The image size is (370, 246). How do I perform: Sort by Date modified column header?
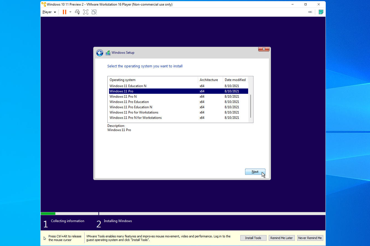coord(235,80)
